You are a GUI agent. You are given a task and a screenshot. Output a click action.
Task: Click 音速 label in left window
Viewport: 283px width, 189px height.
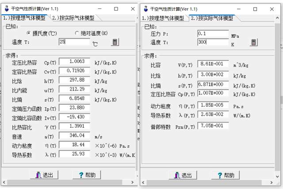point(17,137)
